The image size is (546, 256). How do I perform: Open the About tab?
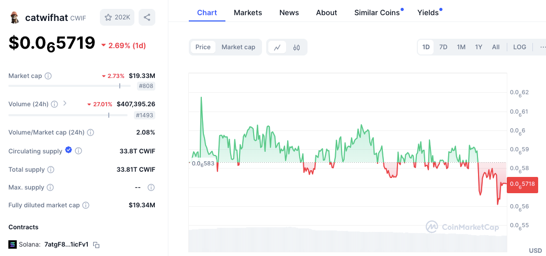point(326,13)
